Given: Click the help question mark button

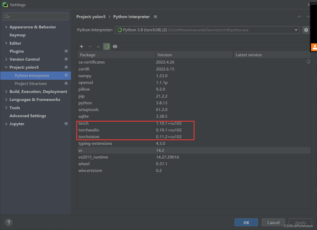Looking at the screenshot, I should pyautogui.click(x=9, y=222).
